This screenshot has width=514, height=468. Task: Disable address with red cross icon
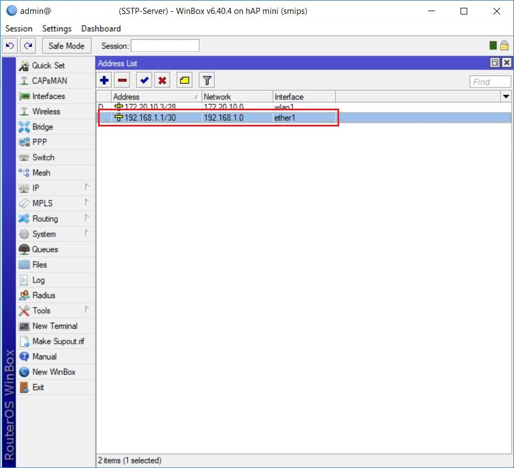pyautogui.click(x=162, y=80)
